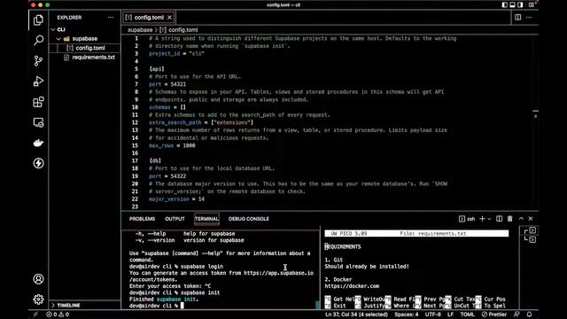Split the terminal
The height and width of the screenshot is (319, 567).
tap(499, 219)
